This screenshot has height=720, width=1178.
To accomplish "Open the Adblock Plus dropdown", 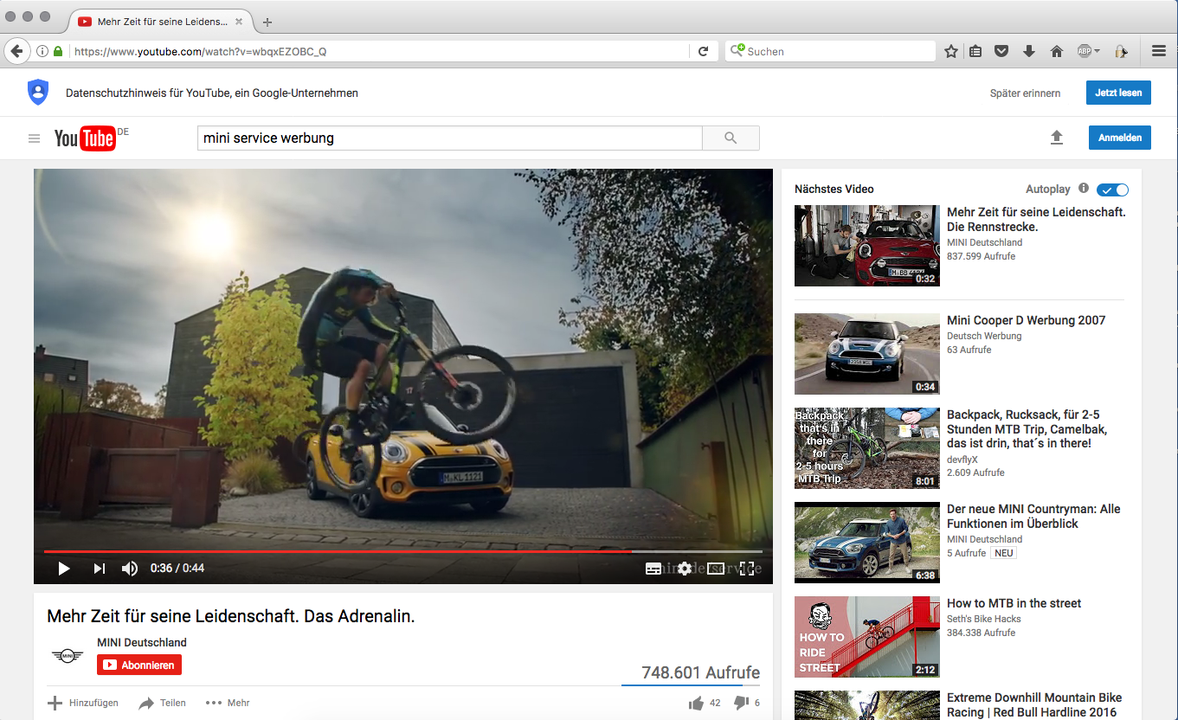I will (x=1088, y=52).
